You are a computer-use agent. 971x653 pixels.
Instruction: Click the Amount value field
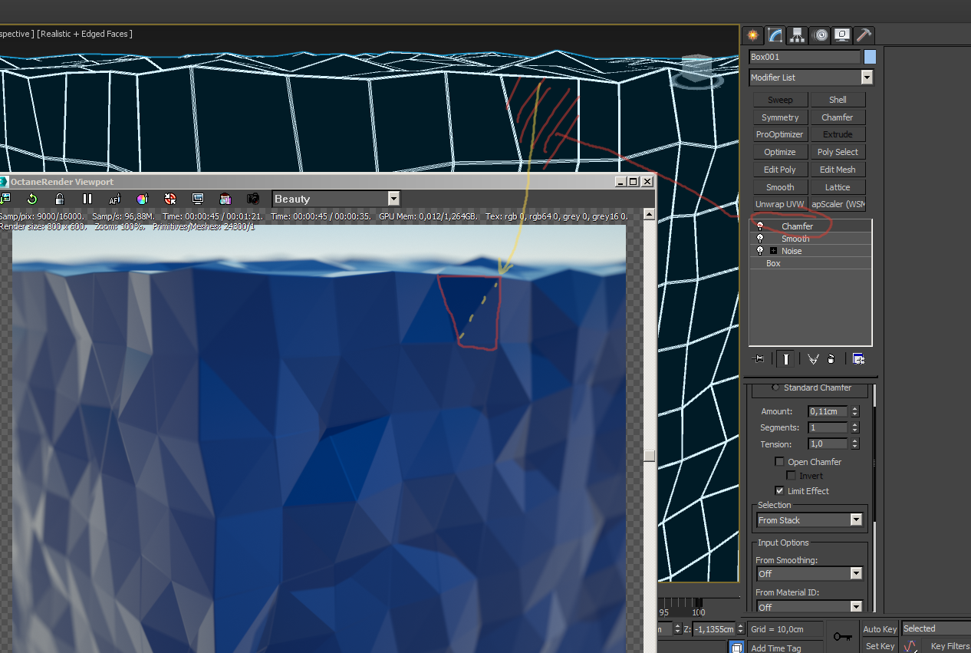click(x=828, y=411)
